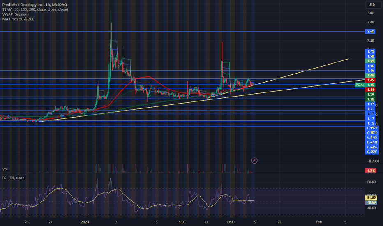Click the 18:00 label on the time axis

coord(181,222)
